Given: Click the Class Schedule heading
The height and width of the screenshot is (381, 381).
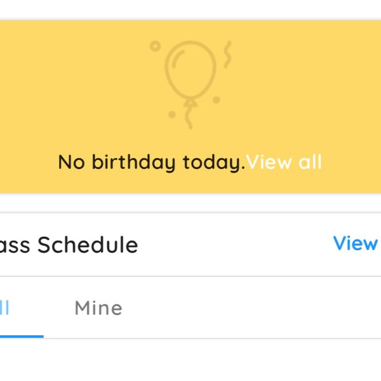Looking at the screenshot, I should (x=69, y=244).
